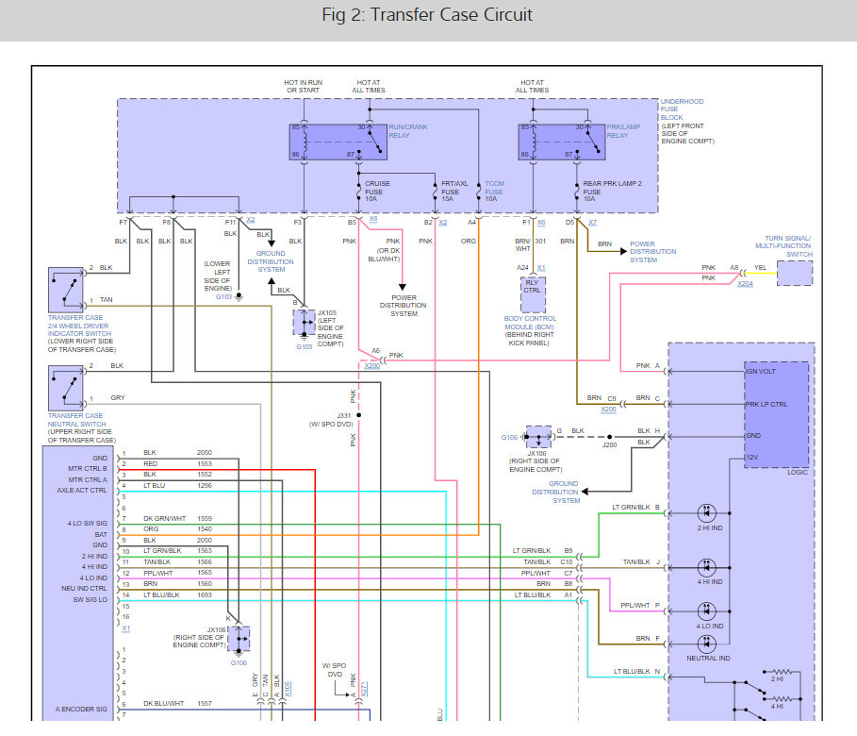
Task: Select the 2/4 wheel drive indicator switch symbol
Action: pos(66,290)
